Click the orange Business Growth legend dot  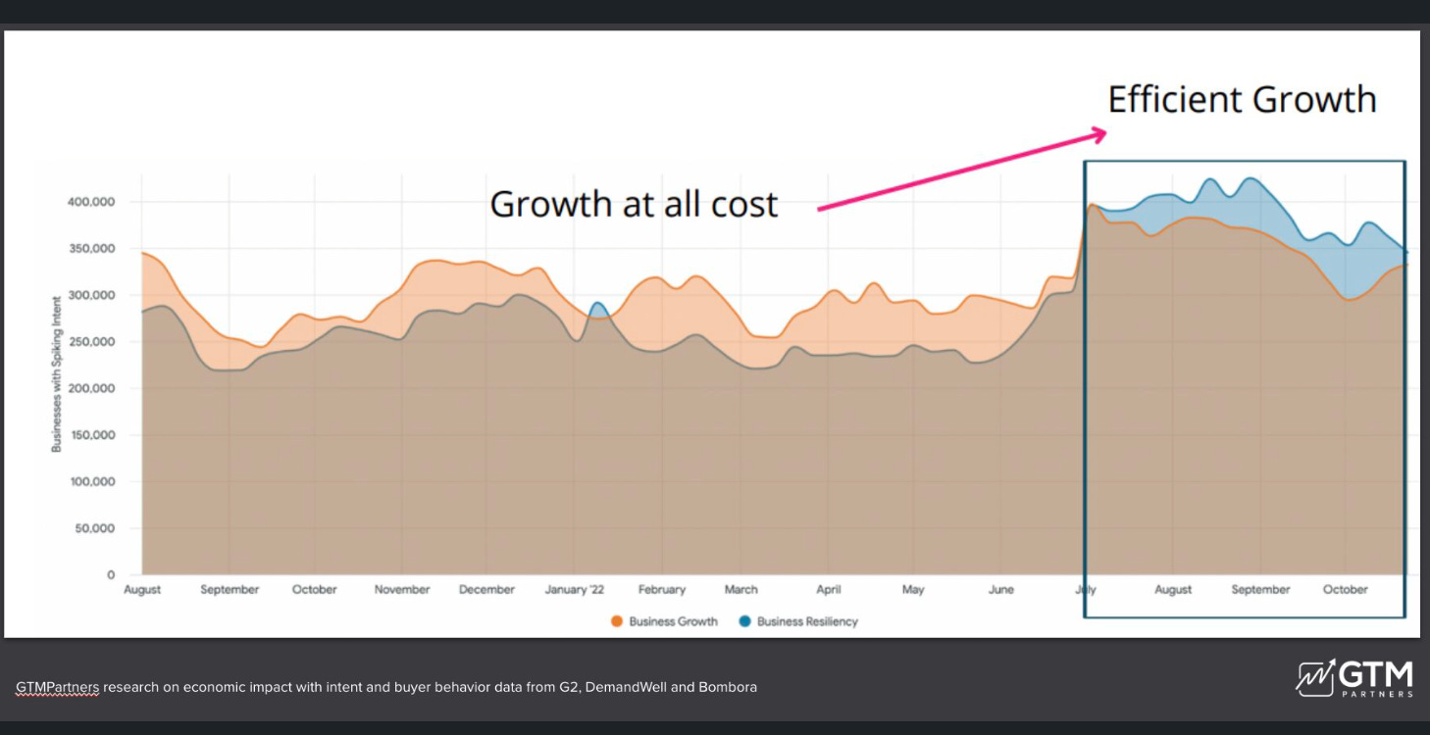click(616, 620)
